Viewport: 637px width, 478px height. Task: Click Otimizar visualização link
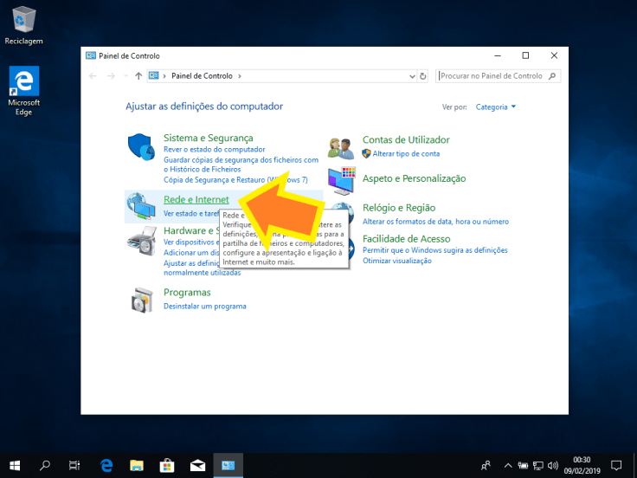coord(396,261)
